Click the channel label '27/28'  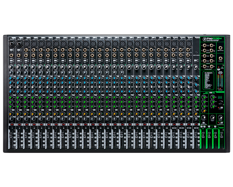[189, 128]
